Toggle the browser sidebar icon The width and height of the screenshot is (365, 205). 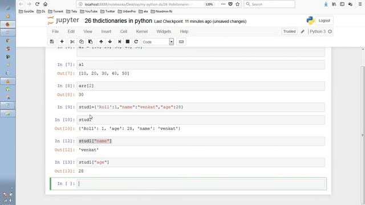pos(342,4)
